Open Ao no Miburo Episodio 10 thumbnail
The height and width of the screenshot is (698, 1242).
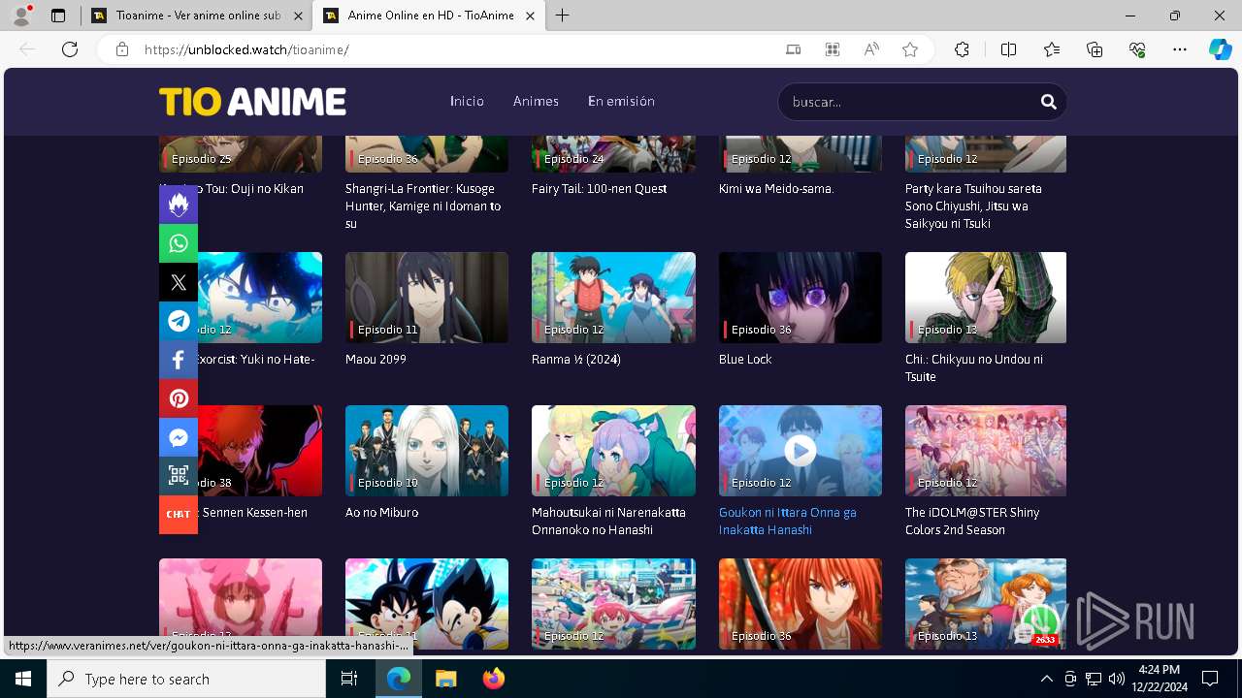pyautogui.click(x=427, y=451)
